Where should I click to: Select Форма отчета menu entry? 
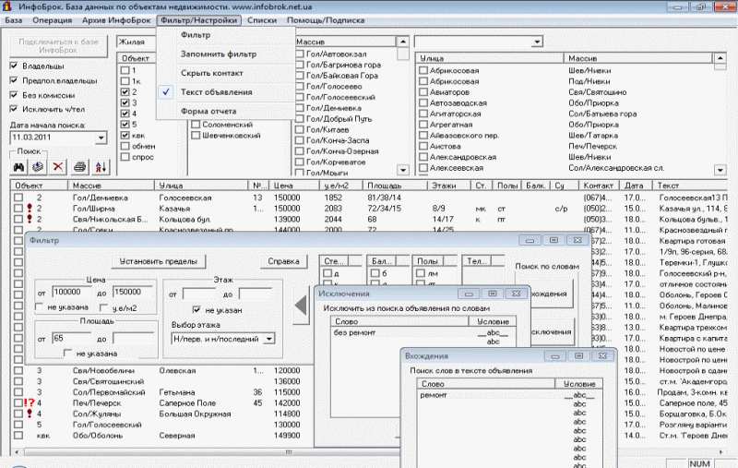coord(225,111)
